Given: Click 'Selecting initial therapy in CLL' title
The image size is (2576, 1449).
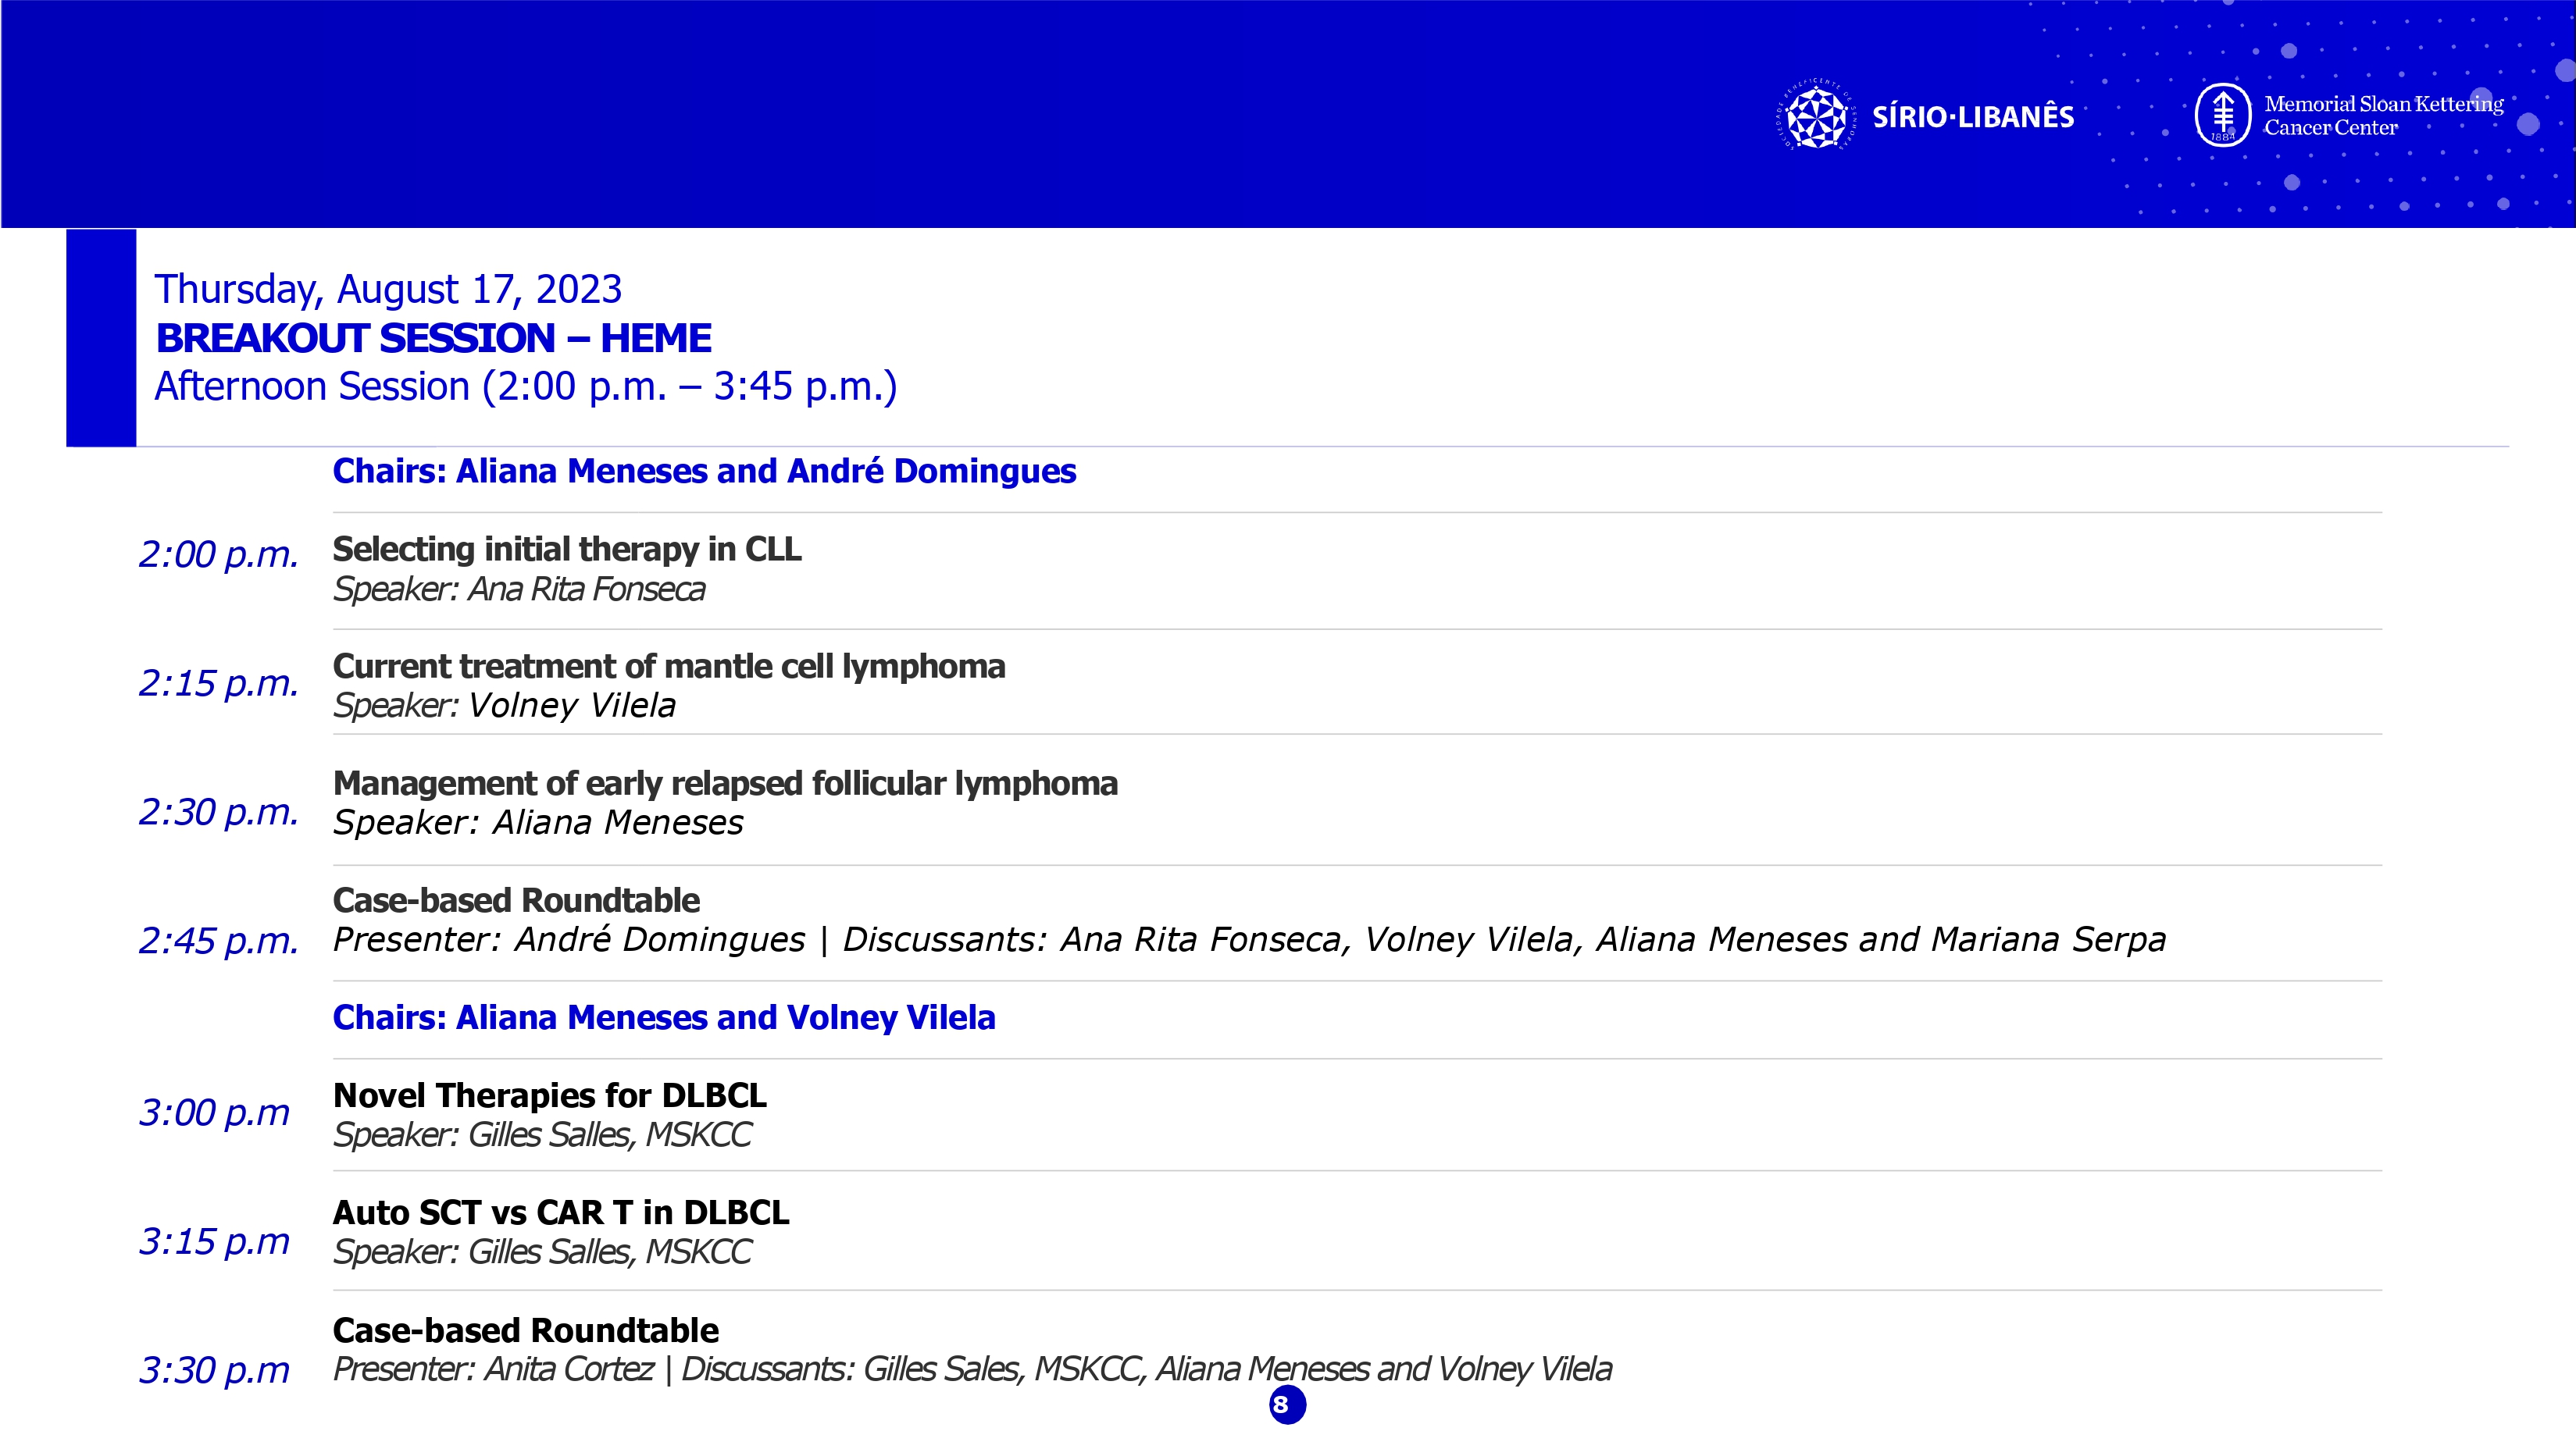Looking at the screenshot, I should [567, 549].
